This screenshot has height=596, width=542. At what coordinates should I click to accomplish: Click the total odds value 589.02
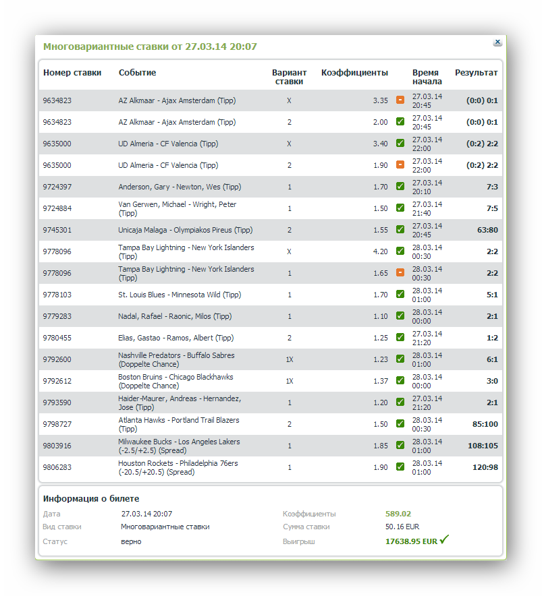(x=398, y=514)
